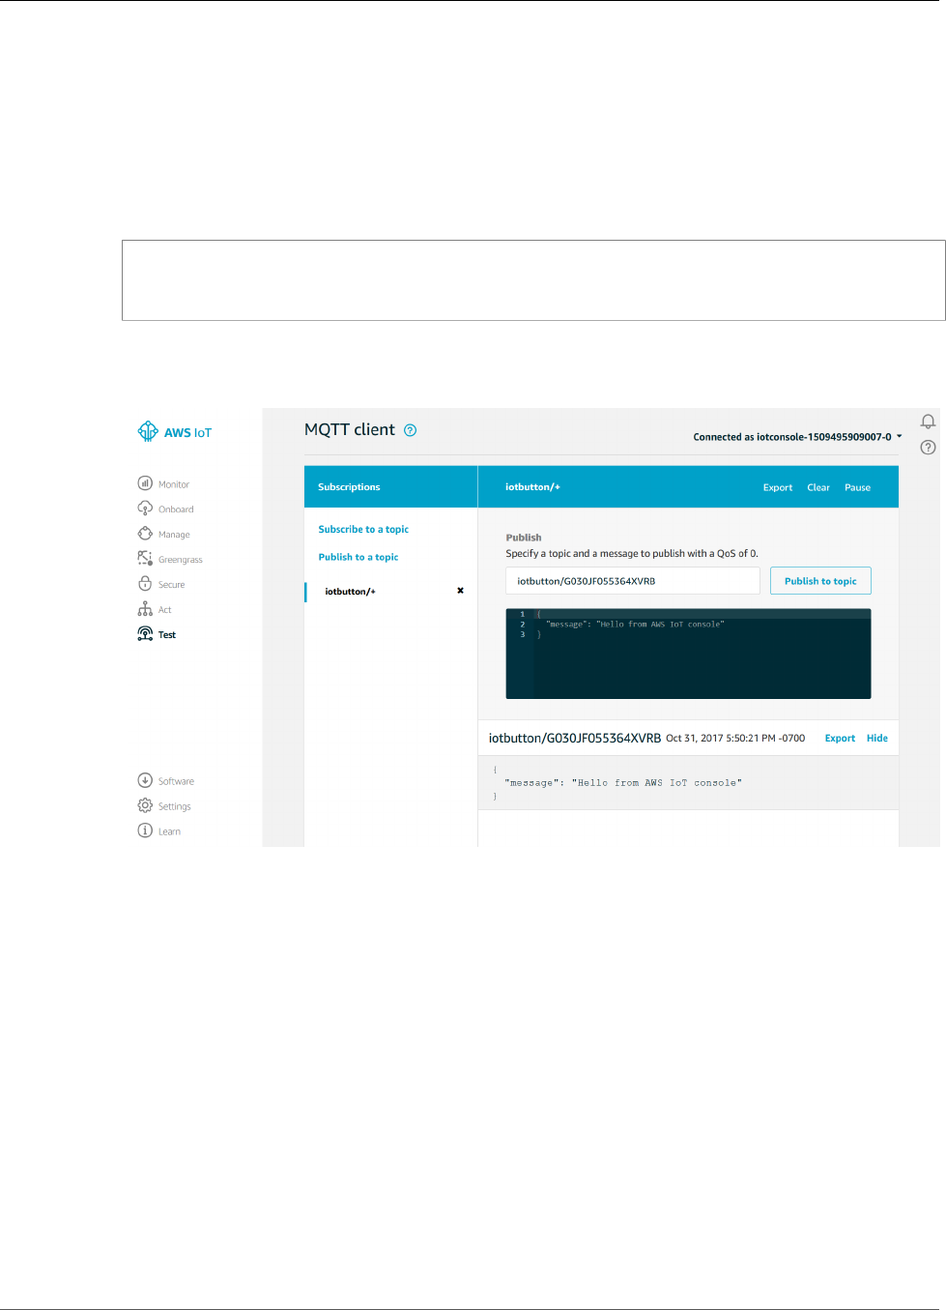Click the Test label in sidebar

pyautogui.click(x=167, y=635)
